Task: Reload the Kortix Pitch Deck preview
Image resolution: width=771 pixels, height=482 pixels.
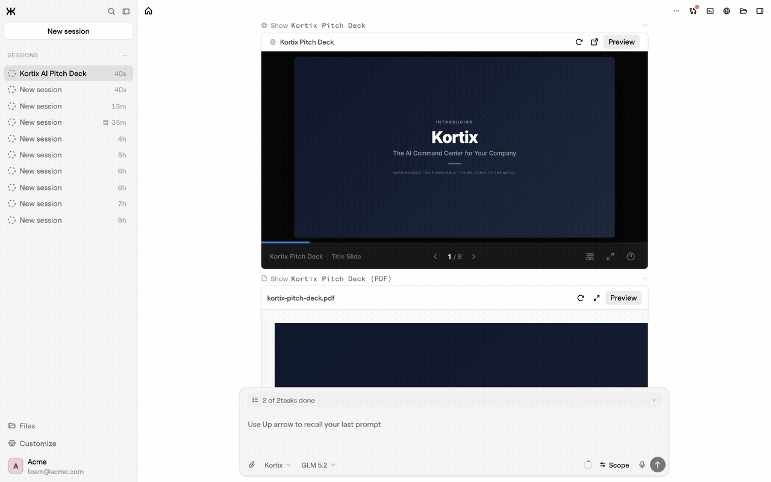Action: (x=579, y=42)
